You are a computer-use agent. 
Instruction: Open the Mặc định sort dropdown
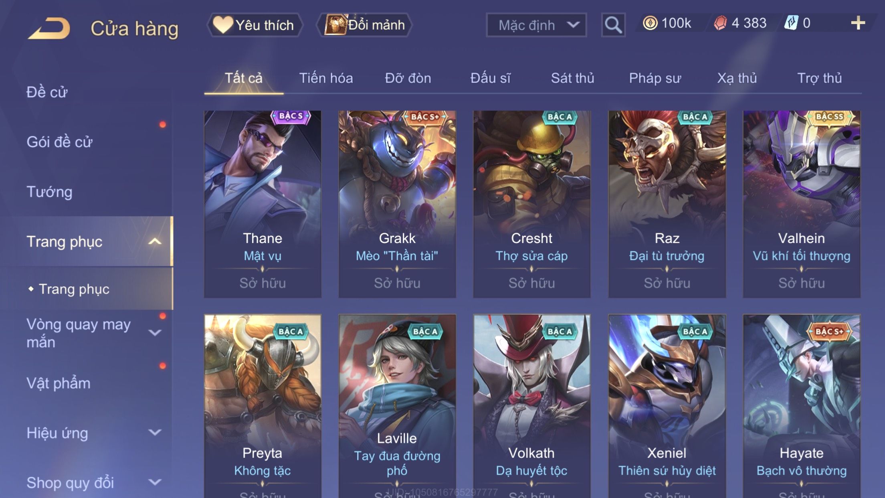pos(536,25)
